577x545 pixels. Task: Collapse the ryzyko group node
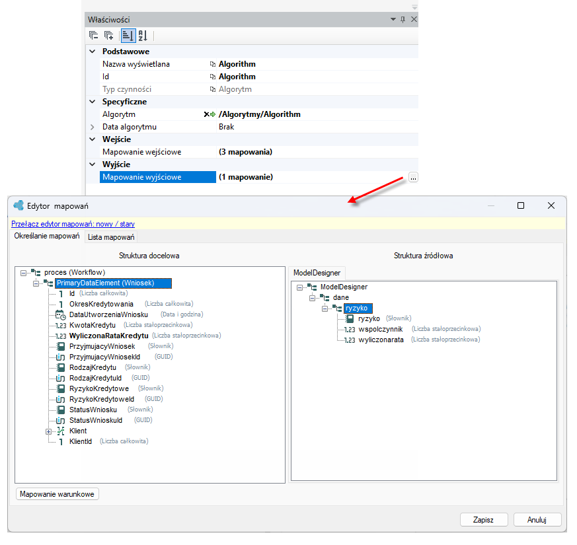coord(325,309)
